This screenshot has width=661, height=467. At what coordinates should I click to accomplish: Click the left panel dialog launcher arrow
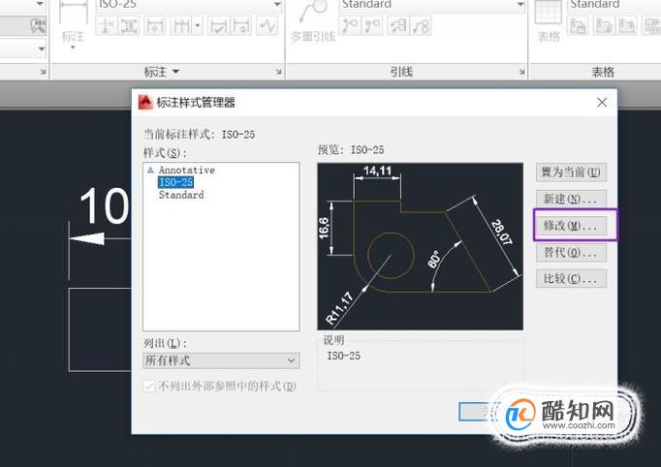tap(43, 72)
